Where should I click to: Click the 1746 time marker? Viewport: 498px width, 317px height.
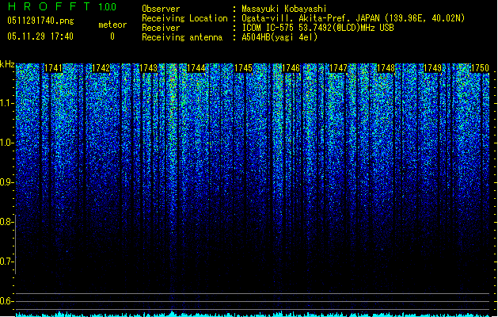tap(291, 68)
